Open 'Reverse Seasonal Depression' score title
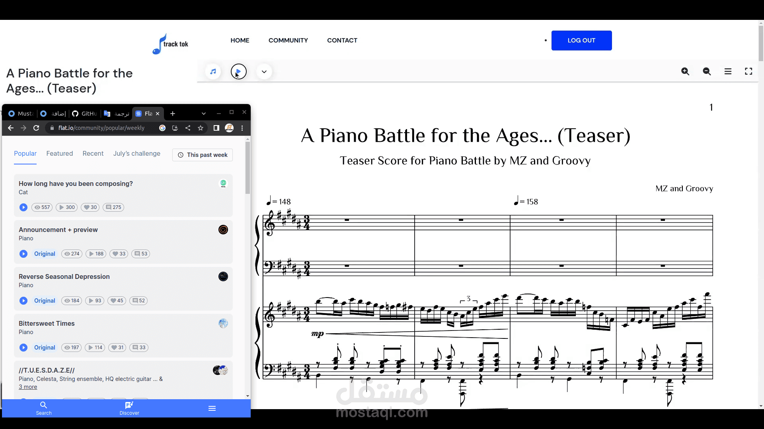Image resolution: width=764 pixels, height=429 pixels. pyautogui.click(x=64, y=276)
